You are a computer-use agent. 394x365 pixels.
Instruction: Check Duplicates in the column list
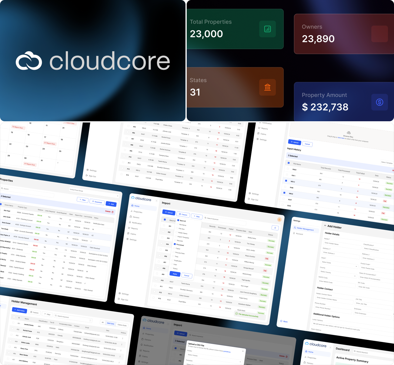(x=173, y=260)
